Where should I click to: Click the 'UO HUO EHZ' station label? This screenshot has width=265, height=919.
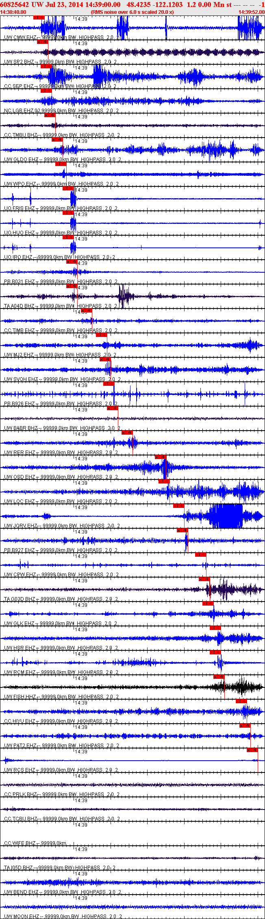click(x=19, y=233)
